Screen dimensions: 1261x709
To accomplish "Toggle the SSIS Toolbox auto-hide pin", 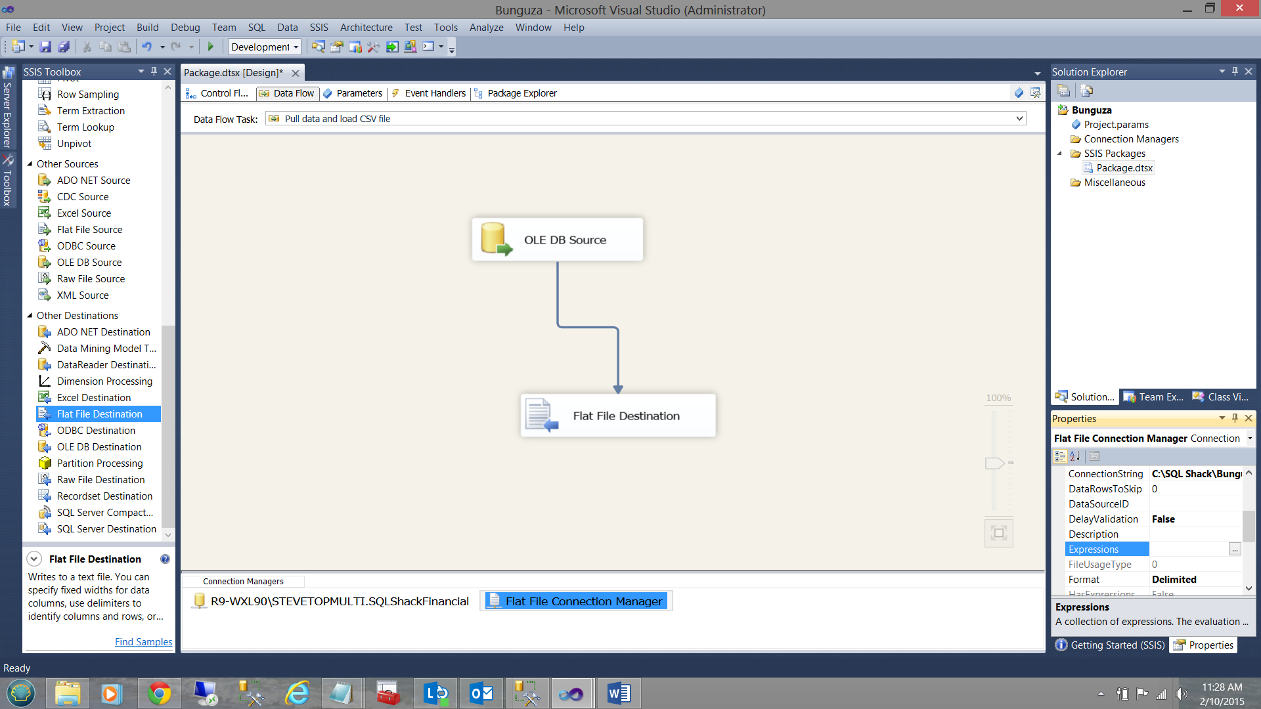I will point(154,72).
